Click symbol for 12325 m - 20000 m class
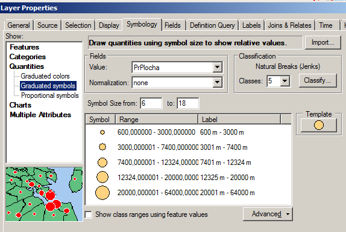Viewport: 346px width, 232px height. pos(102,177)
